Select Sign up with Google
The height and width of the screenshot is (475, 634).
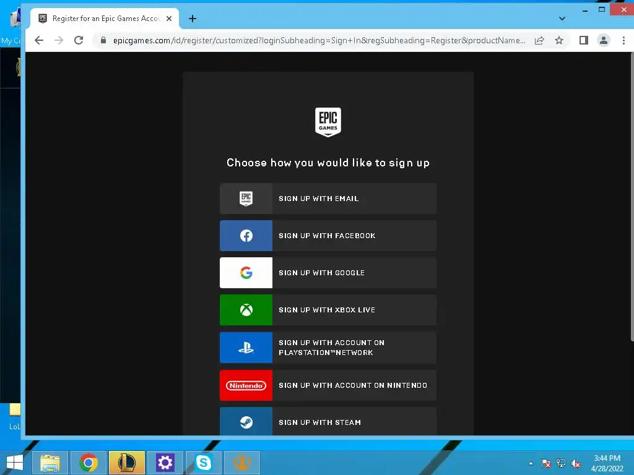tap(328, 273)
